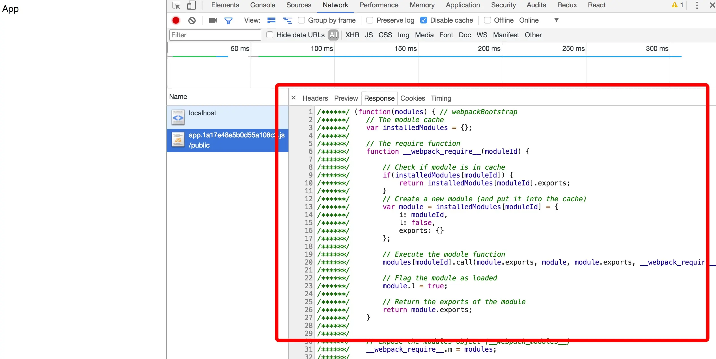
Task: Click the capture screenshots camera icon
Action: tap(213, 20)
